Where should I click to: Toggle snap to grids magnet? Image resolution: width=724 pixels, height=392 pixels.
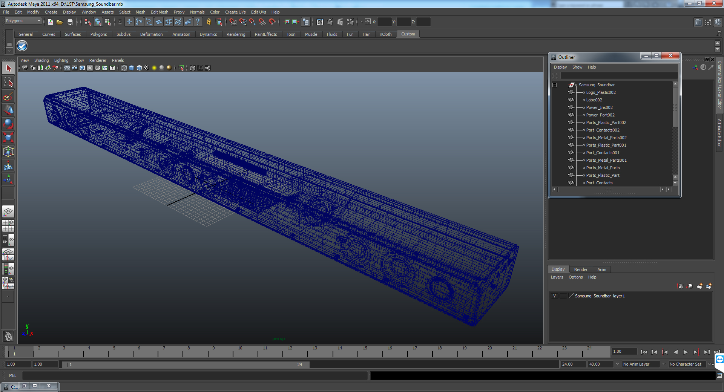(x=233, y=22)
